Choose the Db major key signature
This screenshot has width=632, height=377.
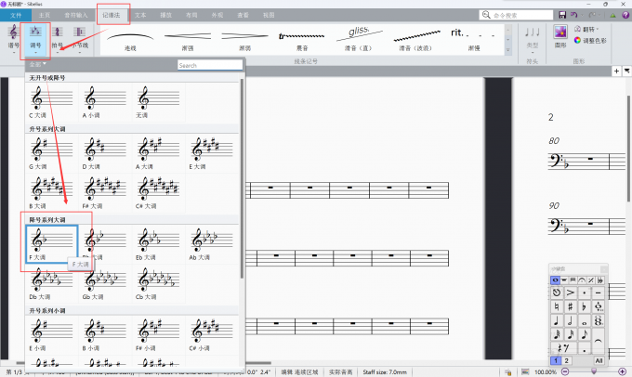tap(51, 283)
